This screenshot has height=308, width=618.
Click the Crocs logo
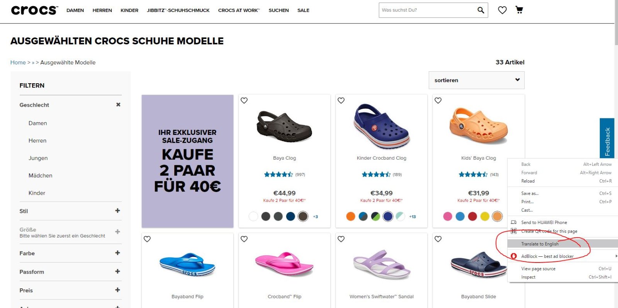coord(34,10)
